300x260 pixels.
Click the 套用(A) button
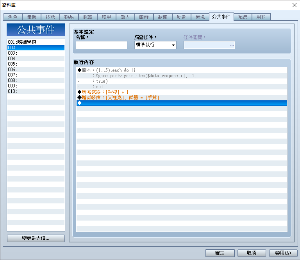click(283, 253)
